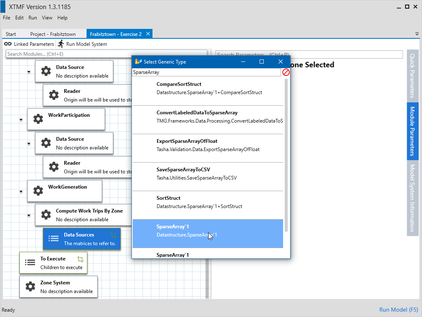Click the Linked Parameters chain icon
Screen dimensions: 422x317
(8, 44)
